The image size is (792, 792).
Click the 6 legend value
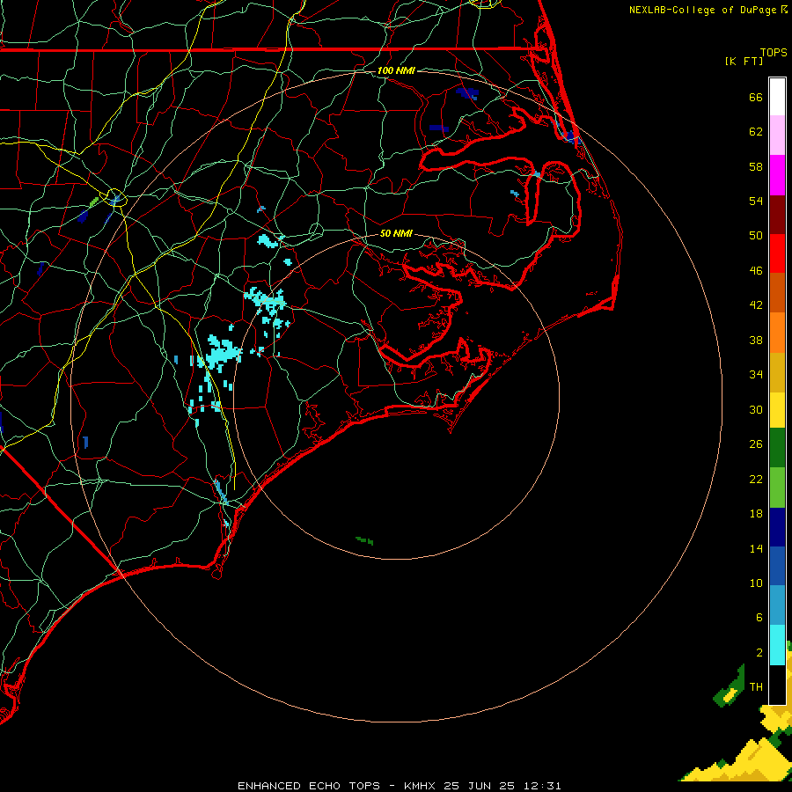tap(759, 618)
